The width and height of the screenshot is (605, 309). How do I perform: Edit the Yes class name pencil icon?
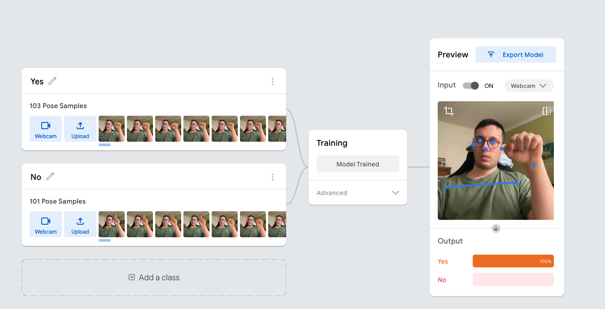[52, 81]
